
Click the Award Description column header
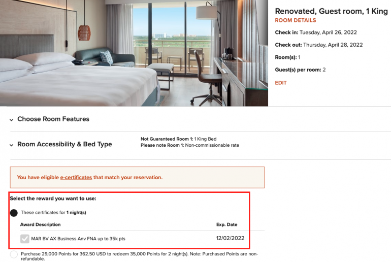pyautogui.click(x=40, y=224)
